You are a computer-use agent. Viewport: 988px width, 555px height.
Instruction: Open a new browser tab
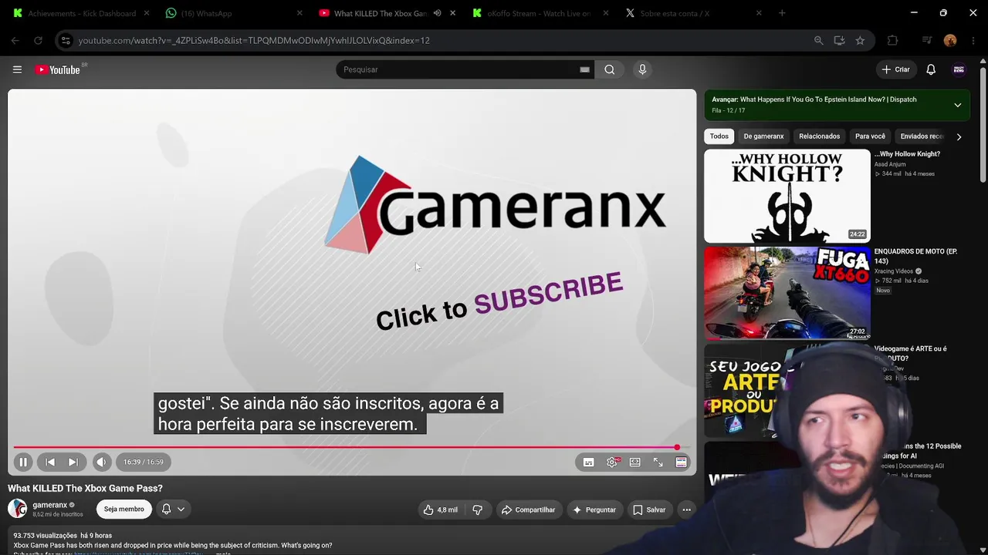(x=782, y=13)
